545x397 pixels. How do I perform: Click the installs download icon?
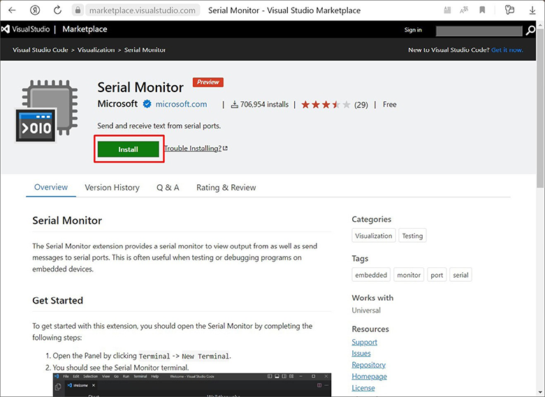[235, 105]
